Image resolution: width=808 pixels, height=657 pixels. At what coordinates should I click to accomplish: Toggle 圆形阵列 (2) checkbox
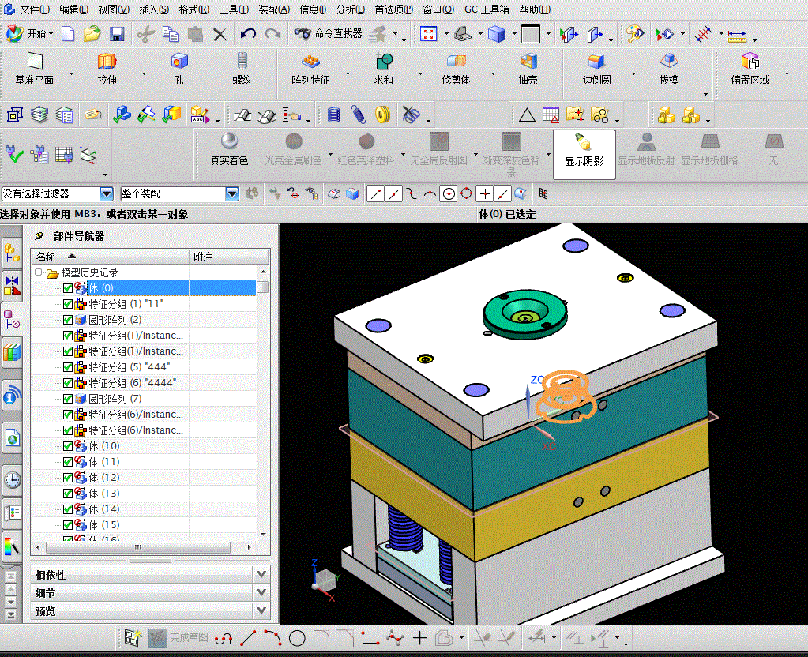coord(67,320)
